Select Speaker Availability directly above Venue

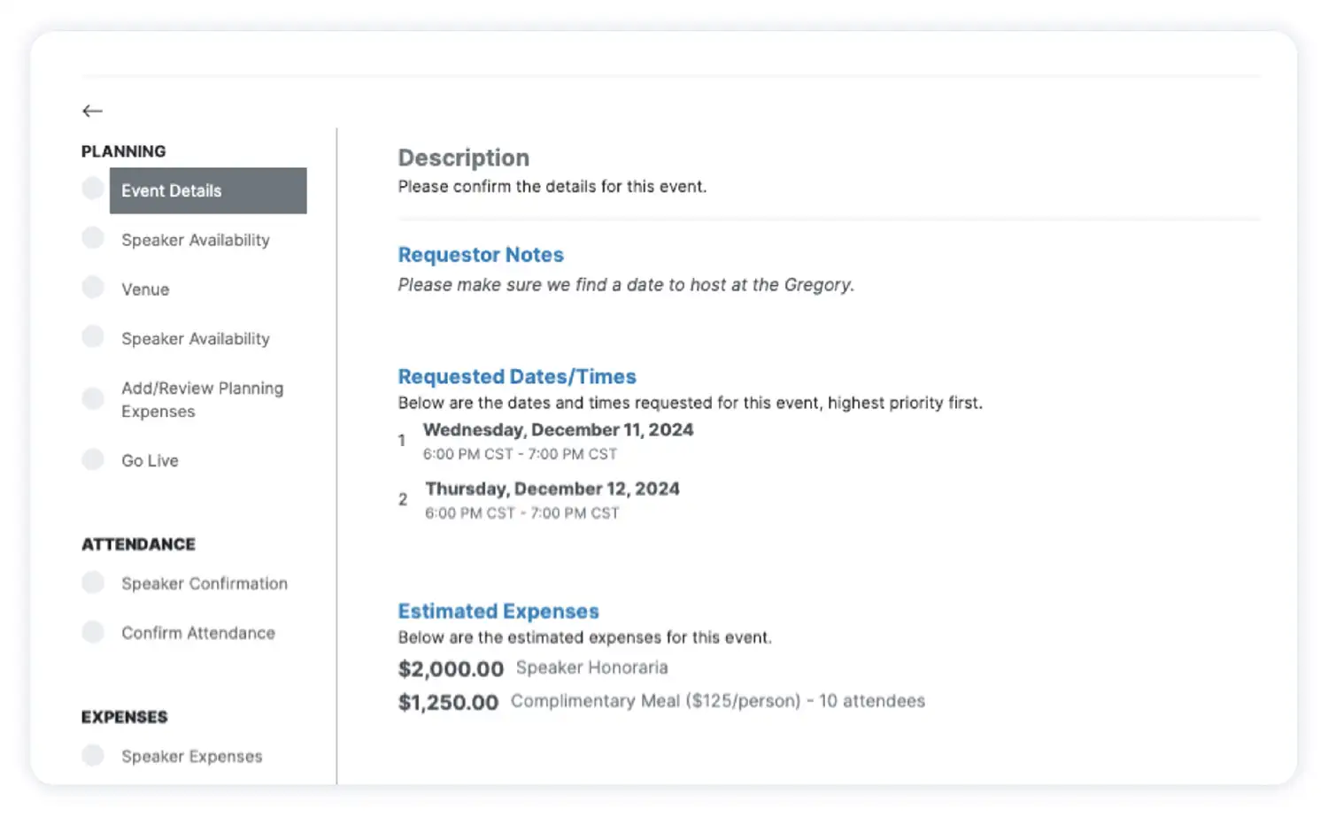coord(195,240)
